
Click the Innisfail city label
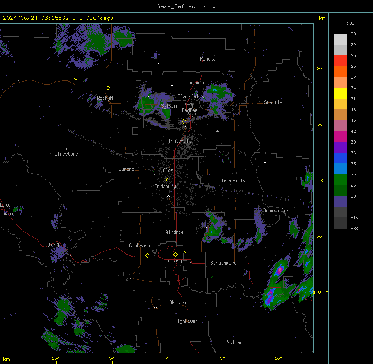[180, 141]
